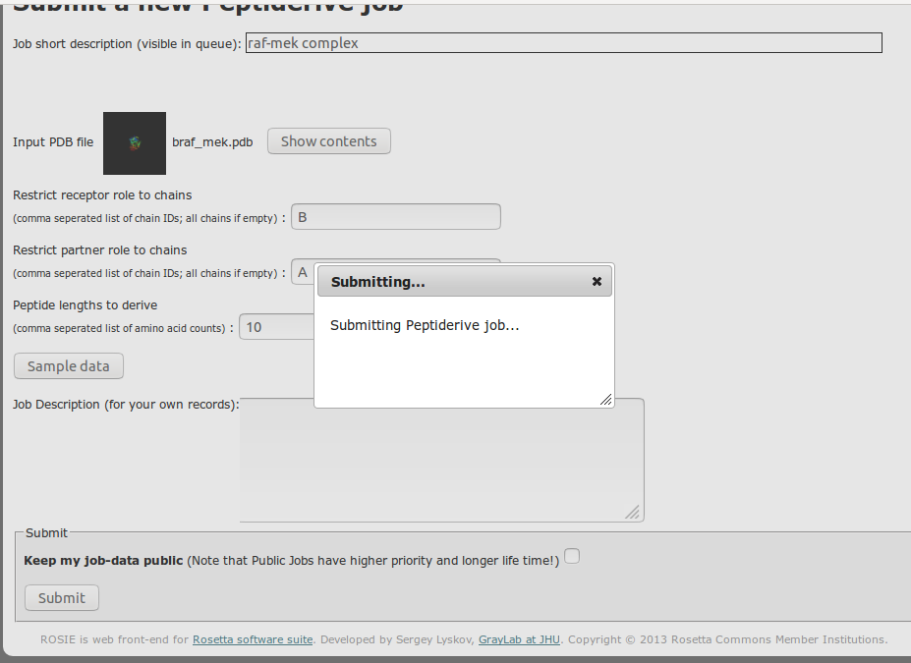Click the braf_mek.pdb file name
Image resolution: width=911 pixels, height=663 pixels.
212,142
